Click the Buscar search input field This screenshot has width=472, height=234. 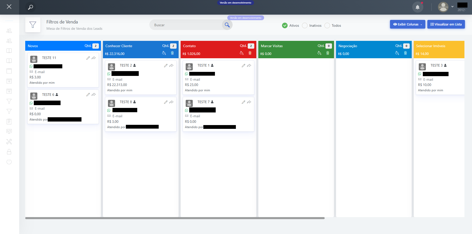tap(187, 25)
